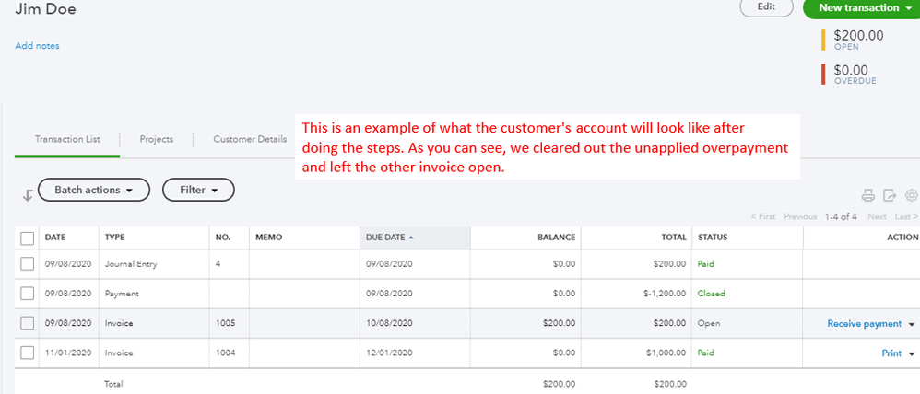The width and height of the screenshot is (920, 394).
Task: Check the Journal Entry row checkbox
Action: (x=28, y=264)
